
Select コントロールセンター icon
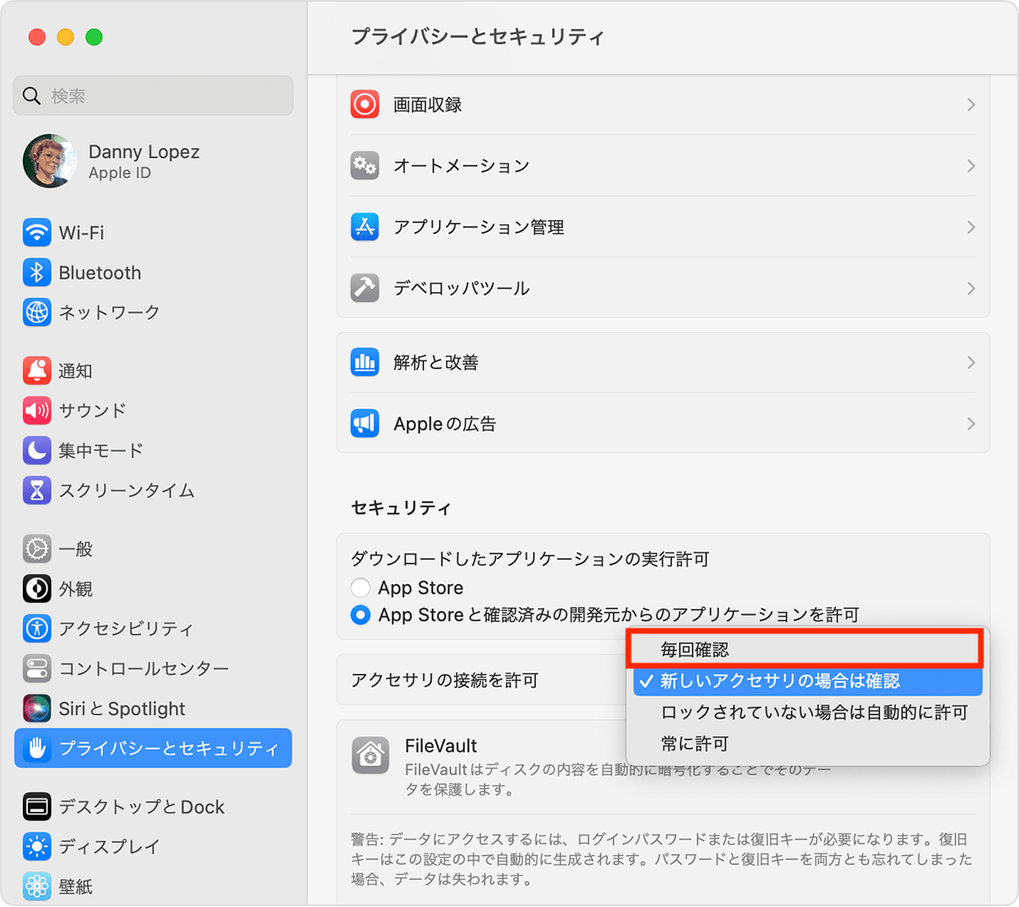coord(37,668)
